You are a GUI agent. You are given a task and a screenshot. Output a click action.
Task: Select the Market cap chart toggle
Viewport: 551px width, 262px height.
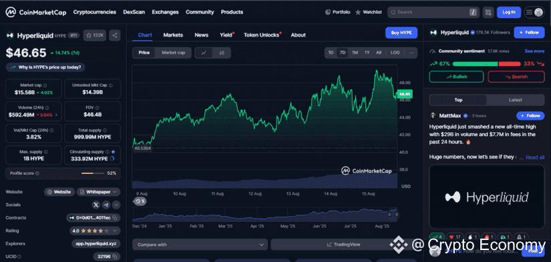click(x=173, y=53)
